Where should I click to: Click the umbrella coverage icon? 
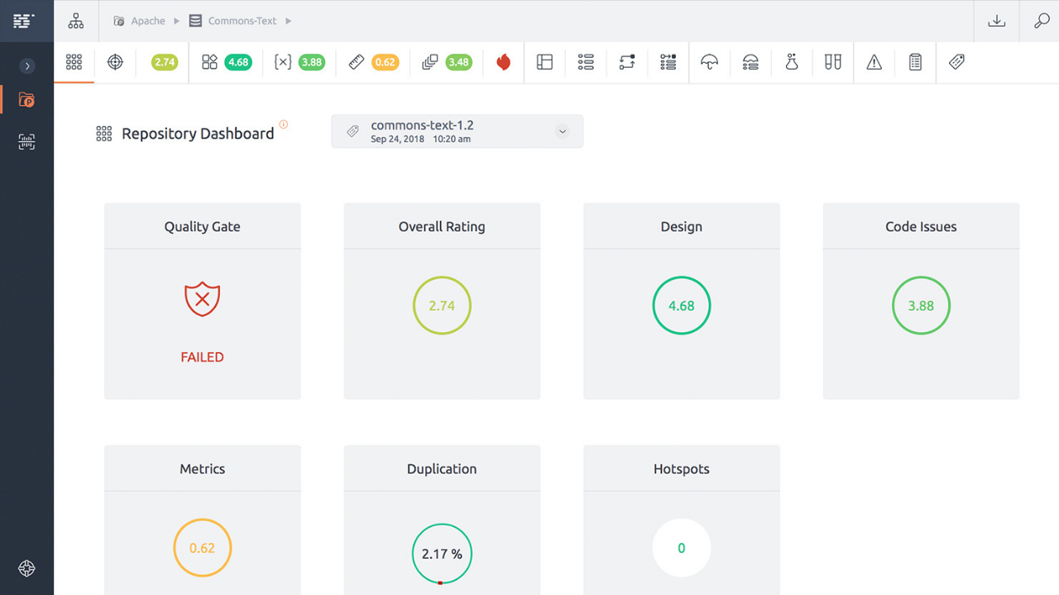[x=709, y=62]
